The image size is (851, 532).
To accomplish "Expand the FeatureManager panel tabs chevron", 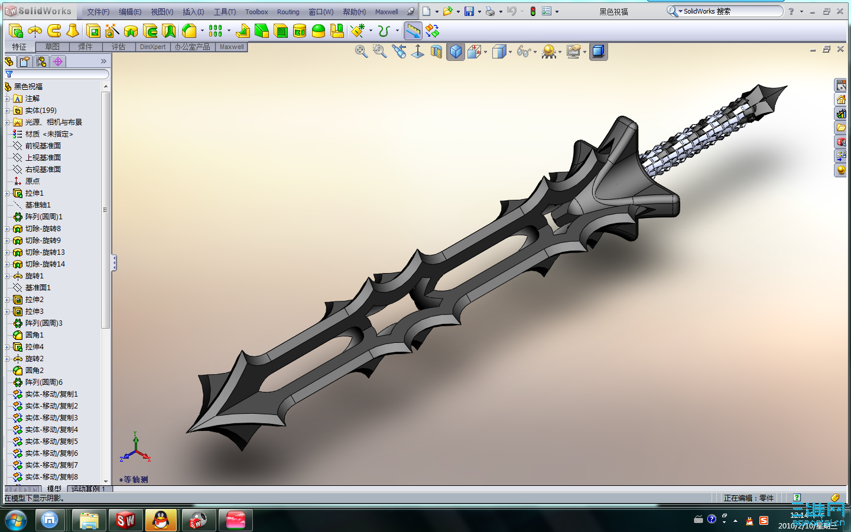I will pos(103,61).
